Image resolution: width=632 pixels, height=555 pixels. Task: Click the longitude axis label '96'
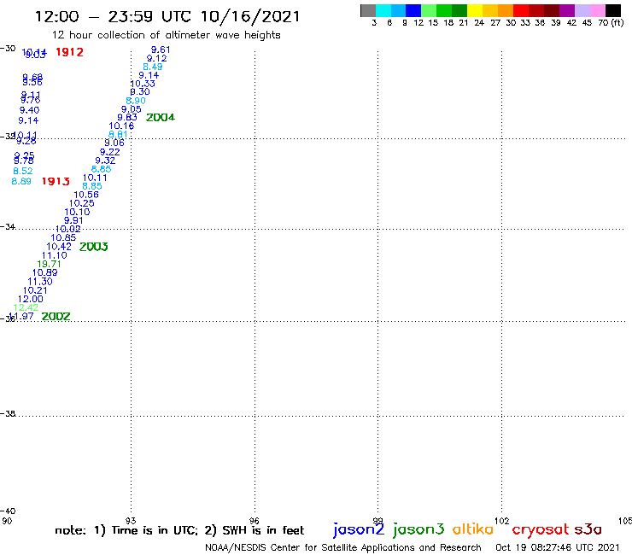pos(254,521)
